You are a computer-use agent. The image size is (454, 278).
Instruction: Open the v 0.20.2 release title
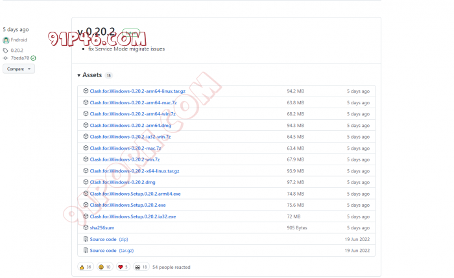96,32
